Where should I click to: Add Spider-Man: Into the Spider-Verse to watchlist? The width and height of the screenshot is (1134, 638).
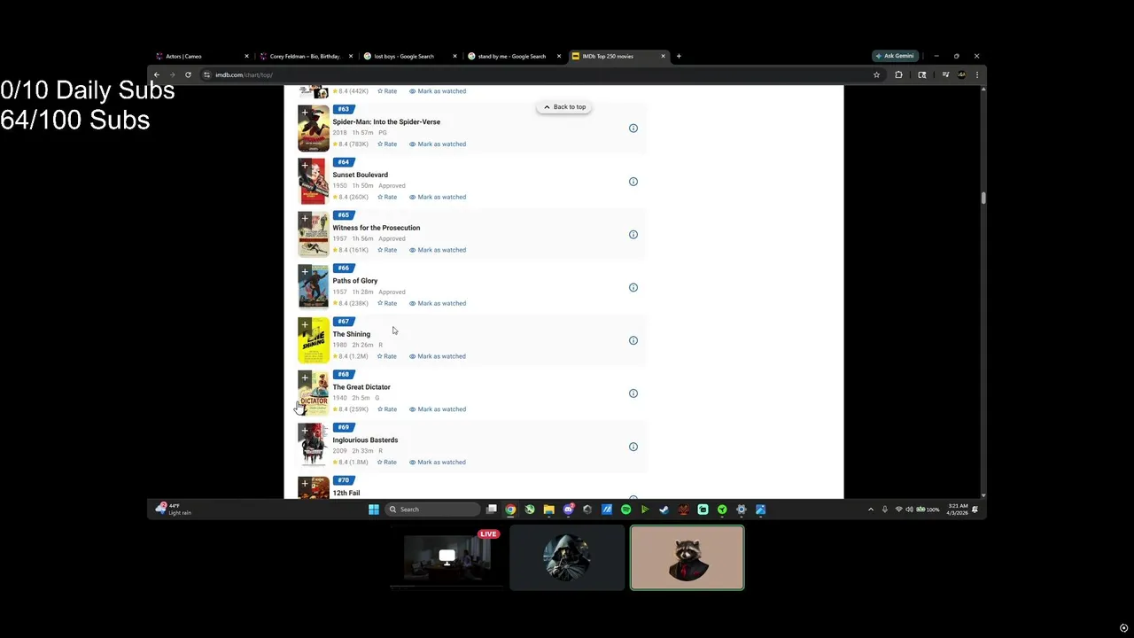pyautogui.click(x=305, y=113)
